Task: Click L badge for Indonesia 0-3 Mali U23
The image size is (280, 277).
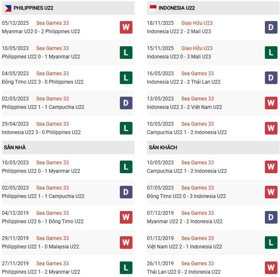Action: tap(271, 53)
